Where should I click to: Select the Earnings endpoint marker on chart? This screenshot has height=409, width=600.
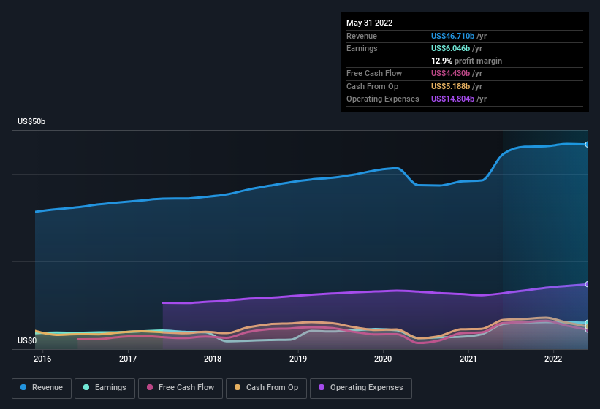pos(587,323)
